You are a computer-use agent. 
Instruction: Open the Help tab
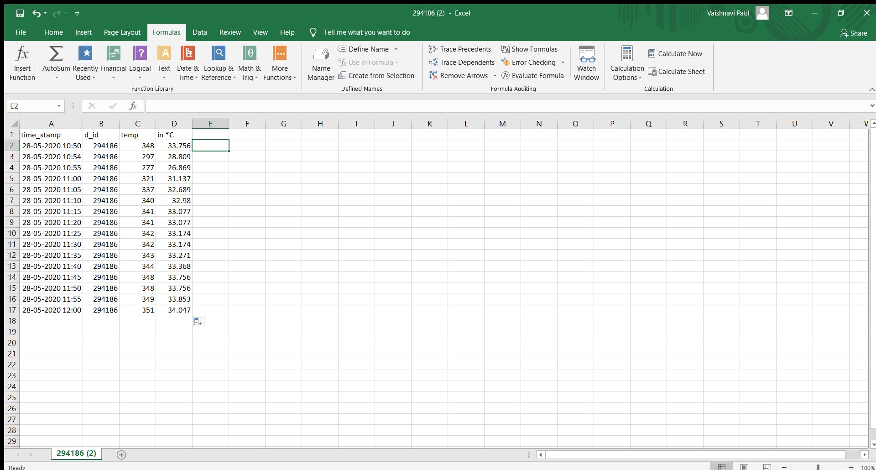coord(287,32)
